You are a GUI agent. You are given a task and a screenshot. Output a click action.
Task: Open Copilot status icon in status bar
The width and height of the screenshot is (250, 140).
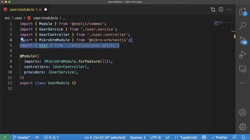[x=204, y=137]
